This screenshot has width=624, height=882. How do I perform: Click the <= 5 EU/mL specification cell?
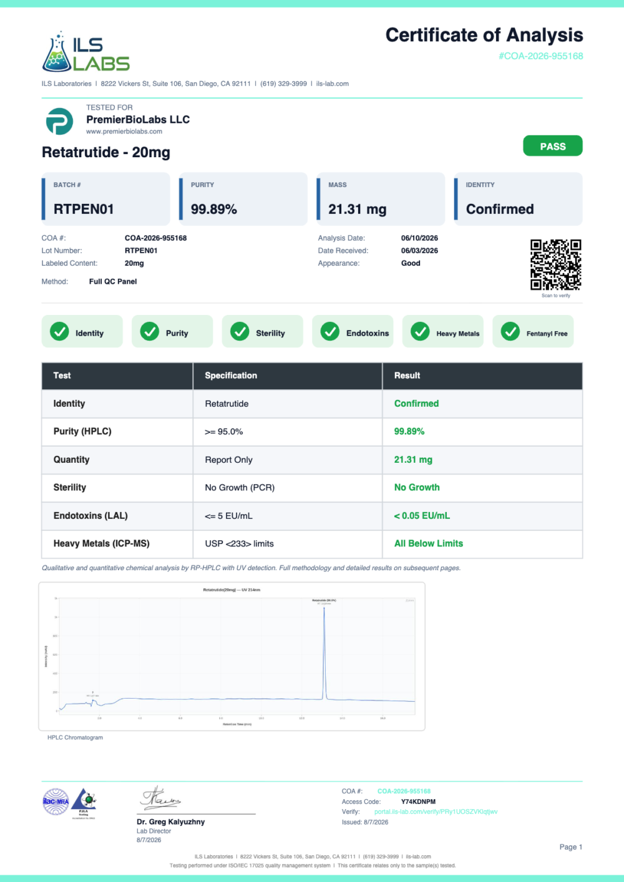[288, 516]
